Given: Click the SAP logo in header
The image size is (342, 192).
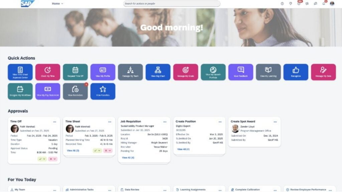Looking at the screenshot, I should [27, 3].
